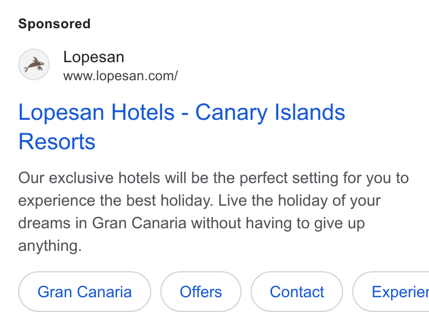Click the Contact sitelink chip
The height and width of the screenshot is (330, 429).
(x=297, y=292)
